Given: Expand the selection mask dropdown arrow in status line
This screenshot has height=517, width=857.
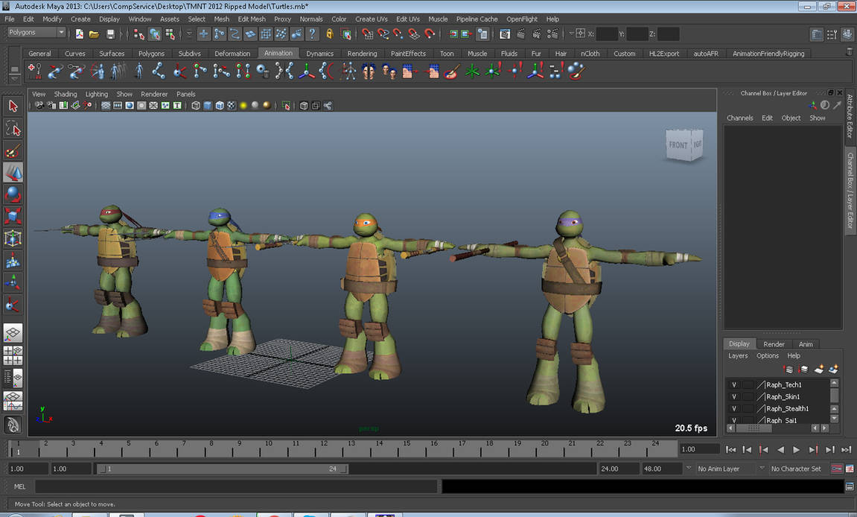Looking at the screenshot, I should (189, 34).
